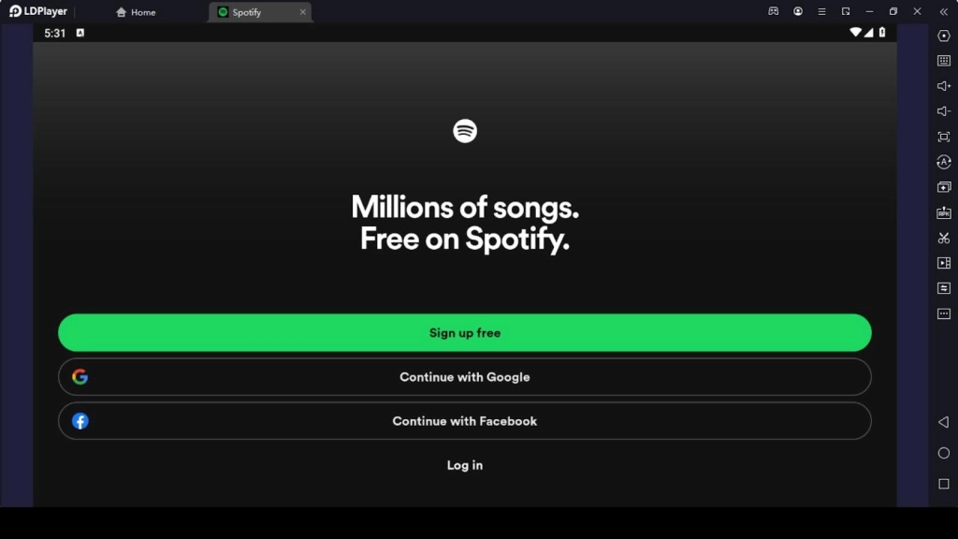Start the screen recorder from sidebar
The image size is (958, 539).
pos(943,263)
